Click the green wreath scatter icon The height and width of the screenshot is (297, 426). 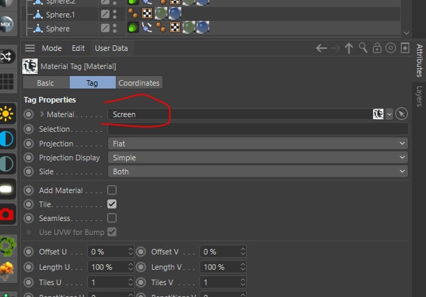(x=8, y=246)
